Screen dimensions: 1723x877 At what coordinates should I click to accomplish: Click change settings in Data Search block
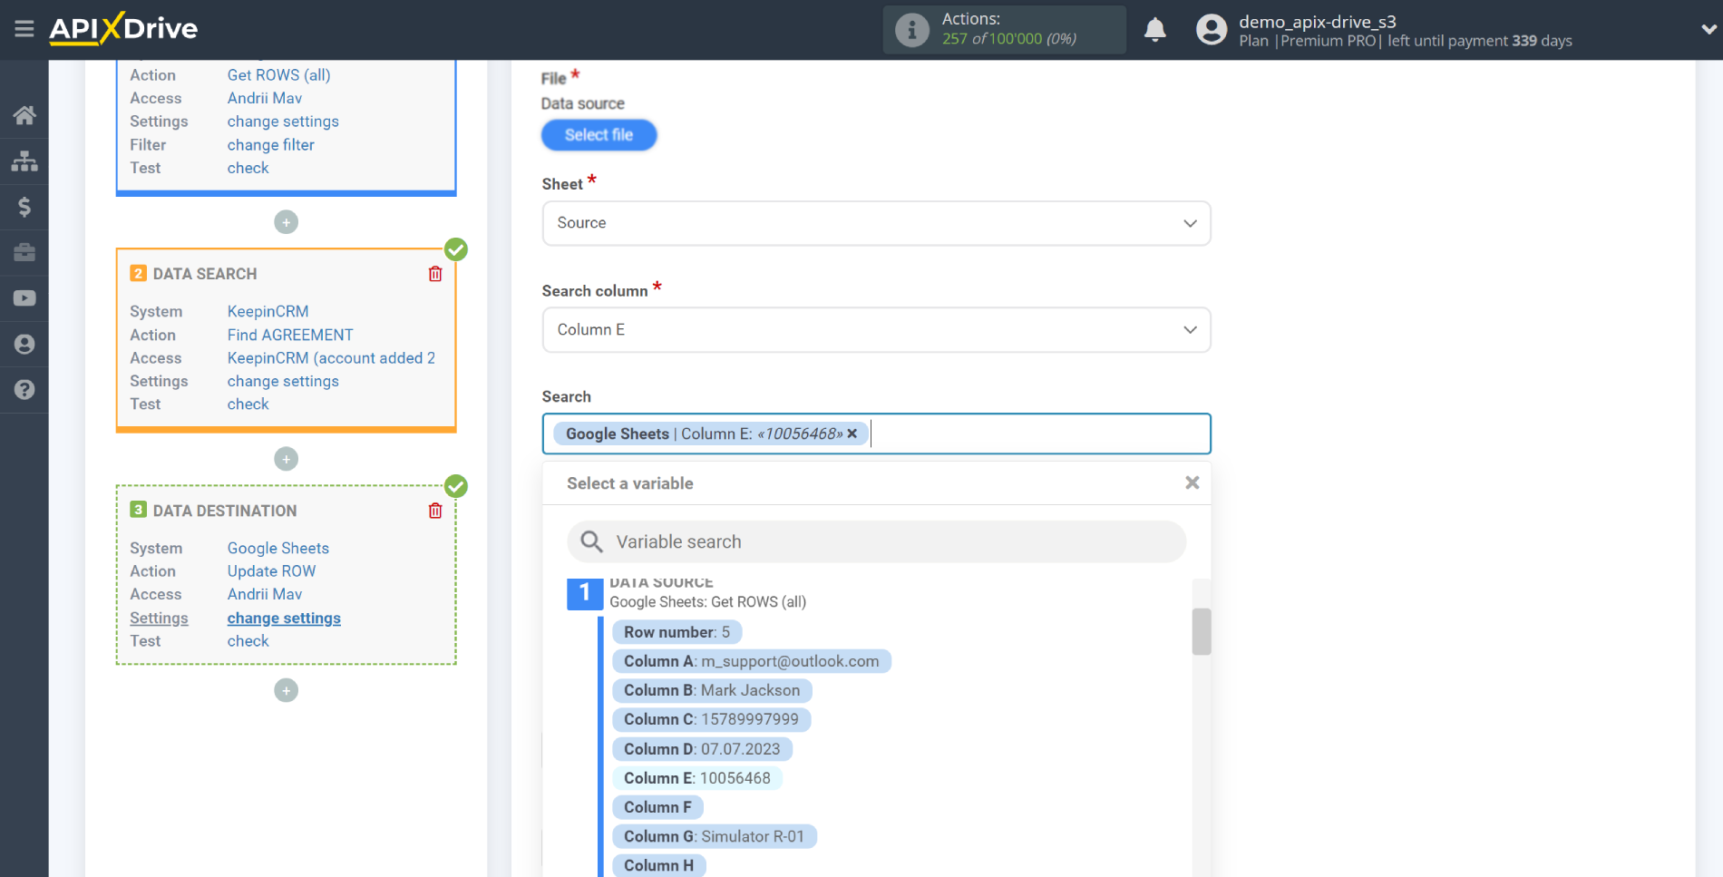click(283, 382)
